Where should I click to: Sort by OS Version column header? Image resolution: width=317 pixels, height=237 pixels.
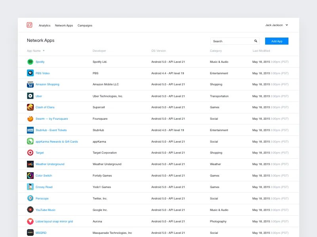point(158,51)
